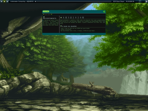This screenshot has height=111, width=148.
Task: Click the green icon in the panel header's right corner
Action: pos(104,12)
